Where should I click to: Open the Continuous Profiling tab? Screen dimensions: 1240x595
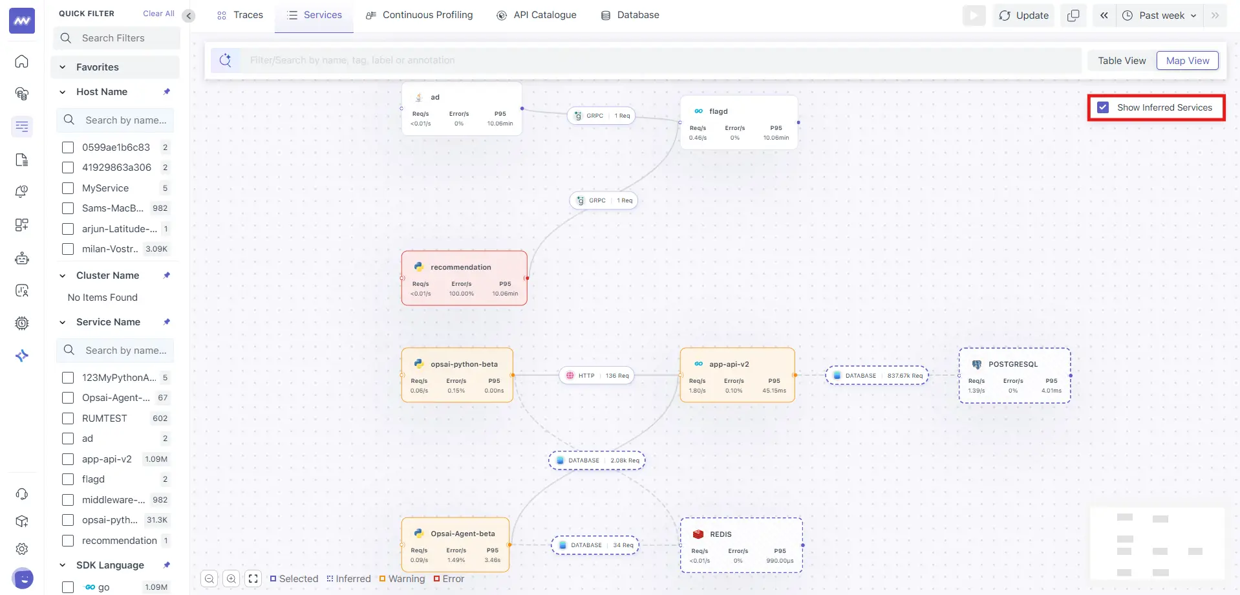coord(419,15)
